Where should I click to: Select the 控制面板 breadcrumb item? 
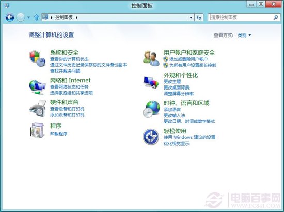pyautogui.click(x=64, y=17)
